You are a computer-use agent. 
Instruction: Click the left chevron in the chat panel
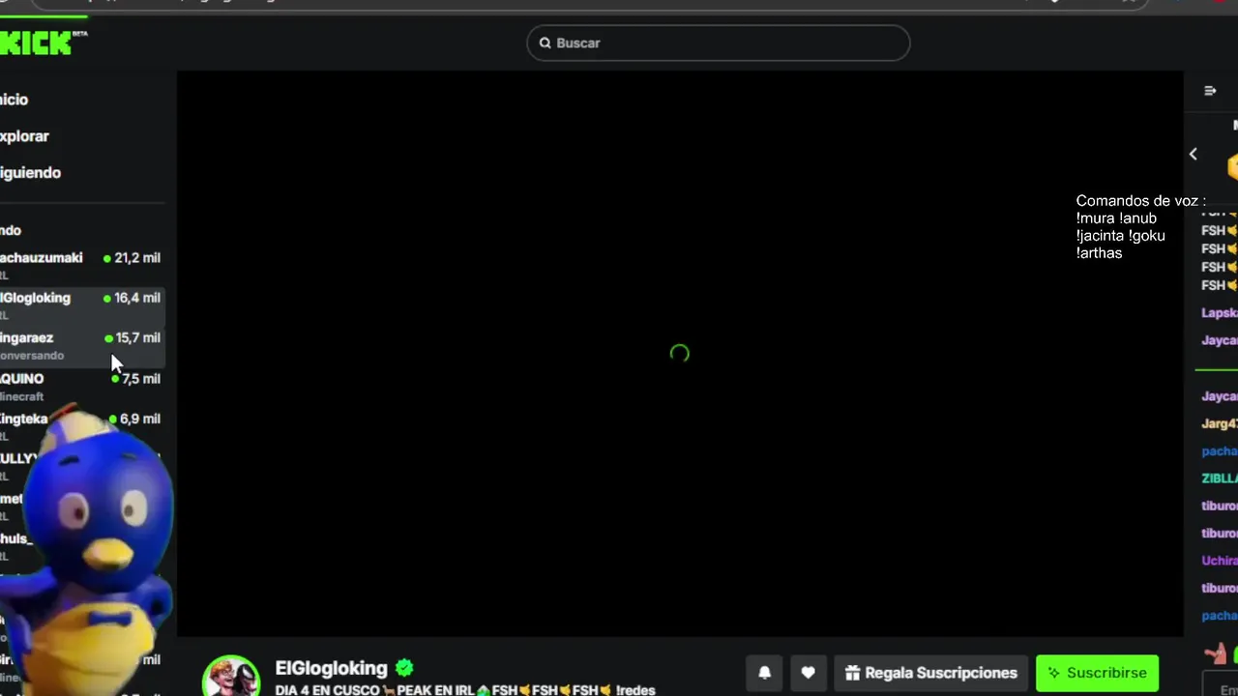[x=1193, y=154]
